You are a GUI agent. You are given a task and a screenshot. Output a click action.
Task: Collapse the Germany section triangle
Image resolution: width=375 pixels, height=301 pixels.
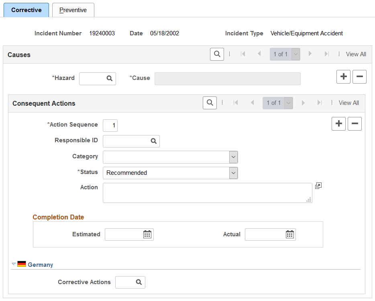pos(14,264)
